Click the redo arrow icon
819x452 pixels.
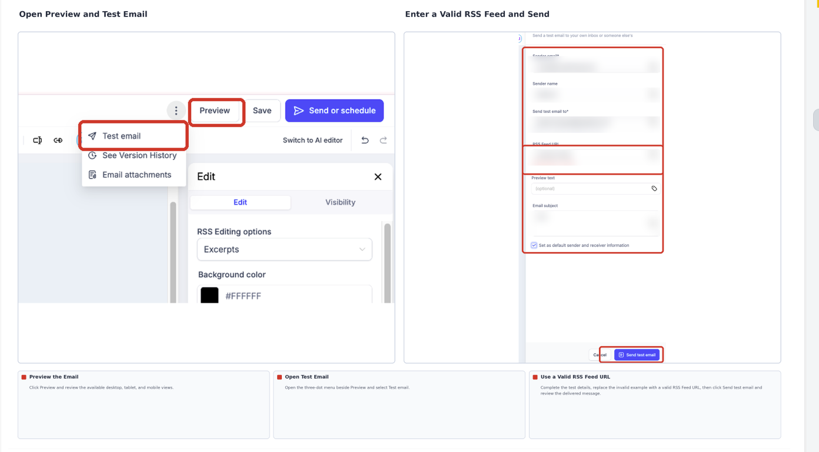tap(384, 140)
